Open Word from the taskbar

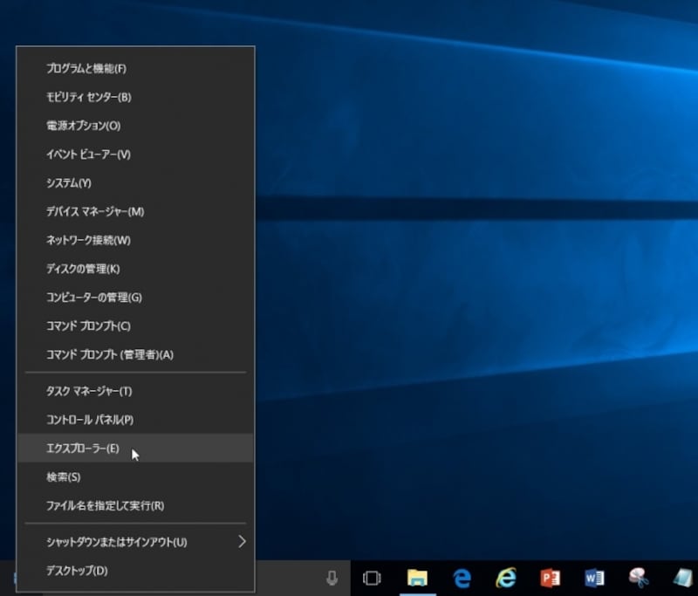[595, 578]
